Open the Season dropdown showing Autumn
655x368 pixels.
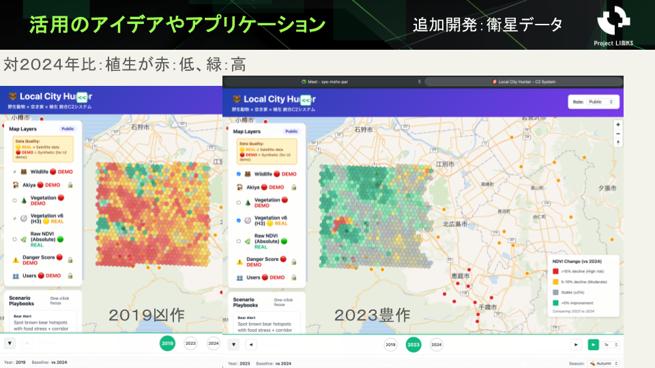coord(604,363)
